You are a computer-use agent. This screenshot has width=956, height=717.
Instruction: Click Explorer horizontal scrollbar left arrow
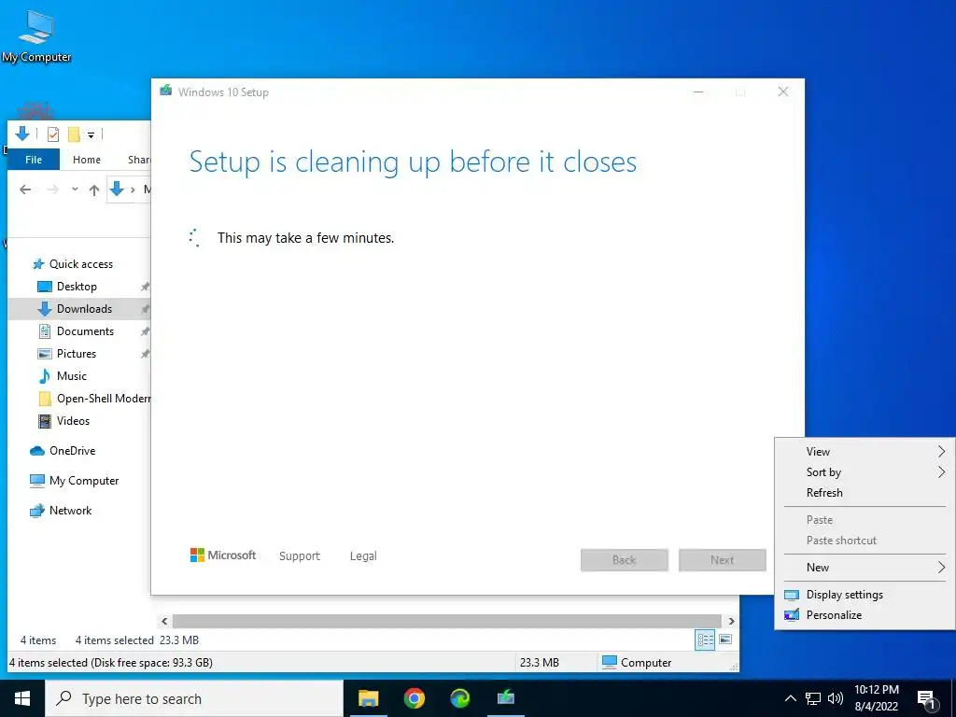click(164, 621)
